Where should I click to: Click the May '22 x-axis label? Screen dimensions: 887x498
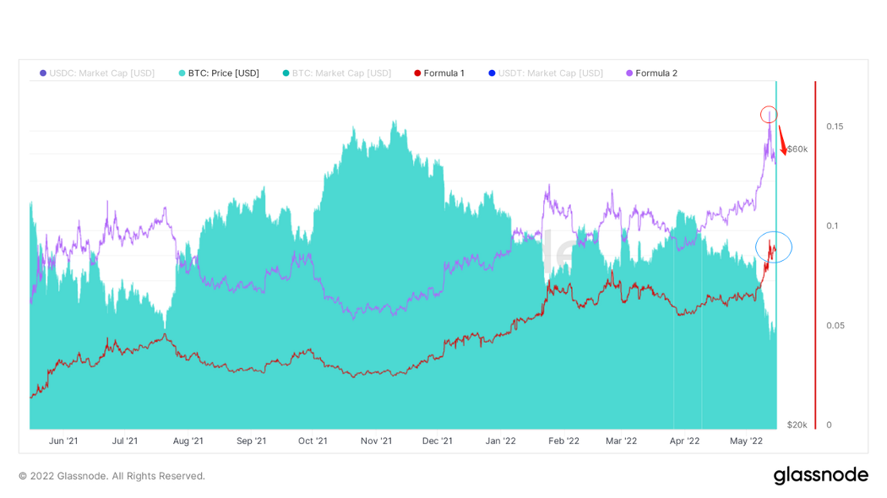pyautogui.click(x=746, y=441)
